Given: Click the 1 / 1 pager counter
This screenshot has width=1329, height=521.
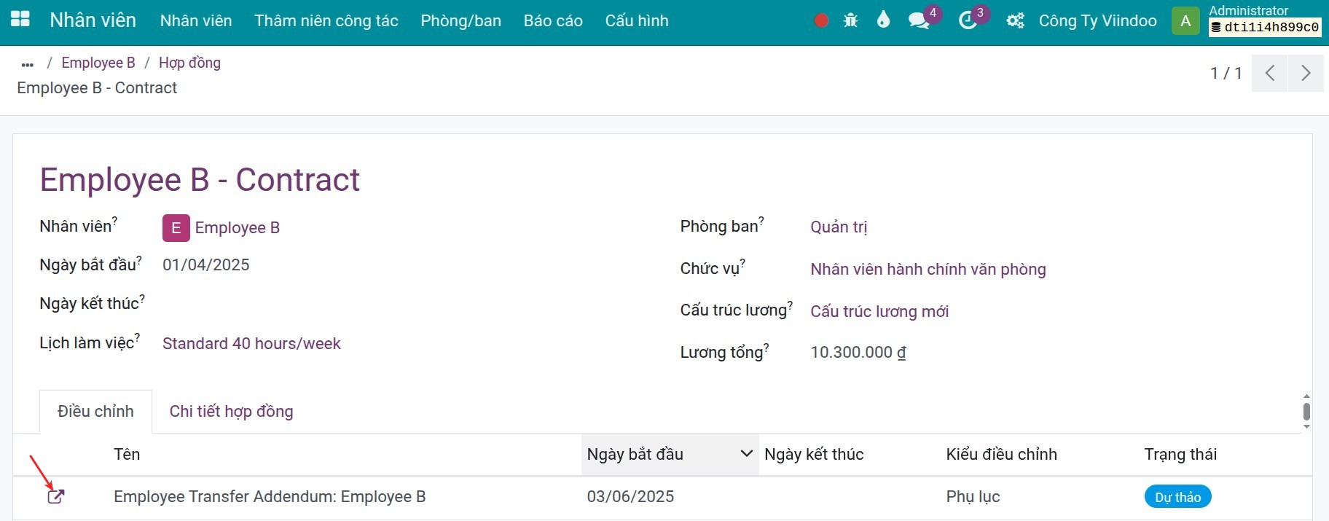Looking at the screenshot, I should tap(1226, 73).
